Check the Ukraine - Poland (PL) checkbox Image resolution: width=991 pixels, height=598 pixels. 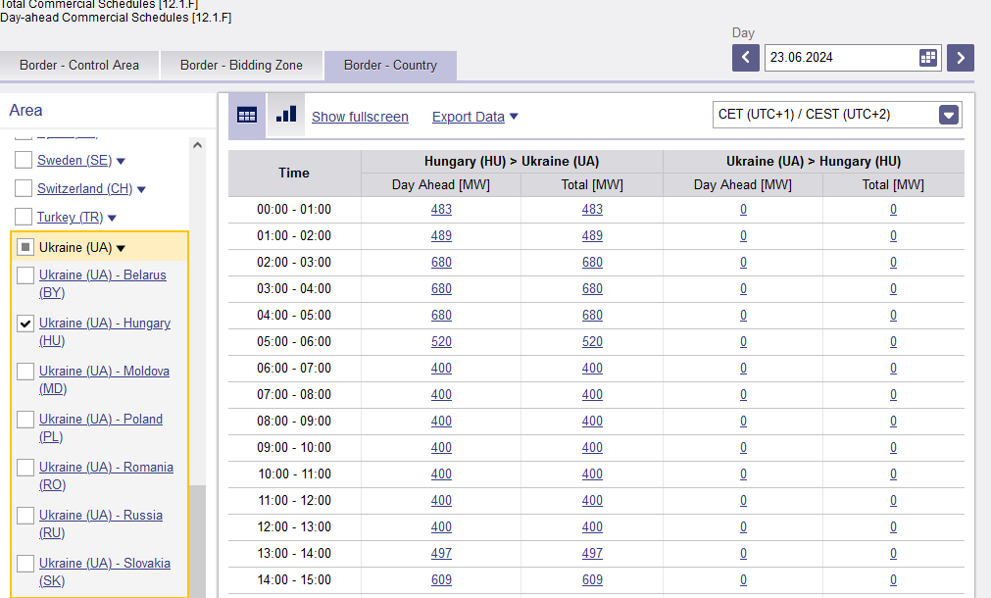(25, 420)
